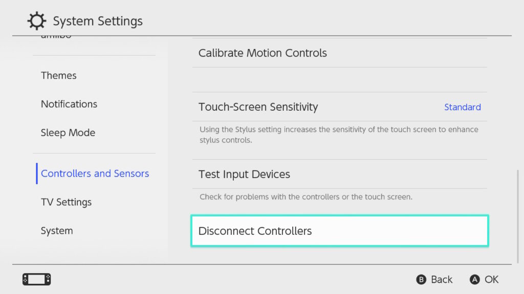Click the circled B button icon

click(421, 279)
